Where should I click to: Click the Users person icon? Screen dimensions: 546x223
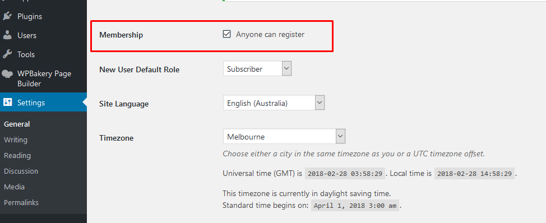pyautogui.click(x=7, y=35)
